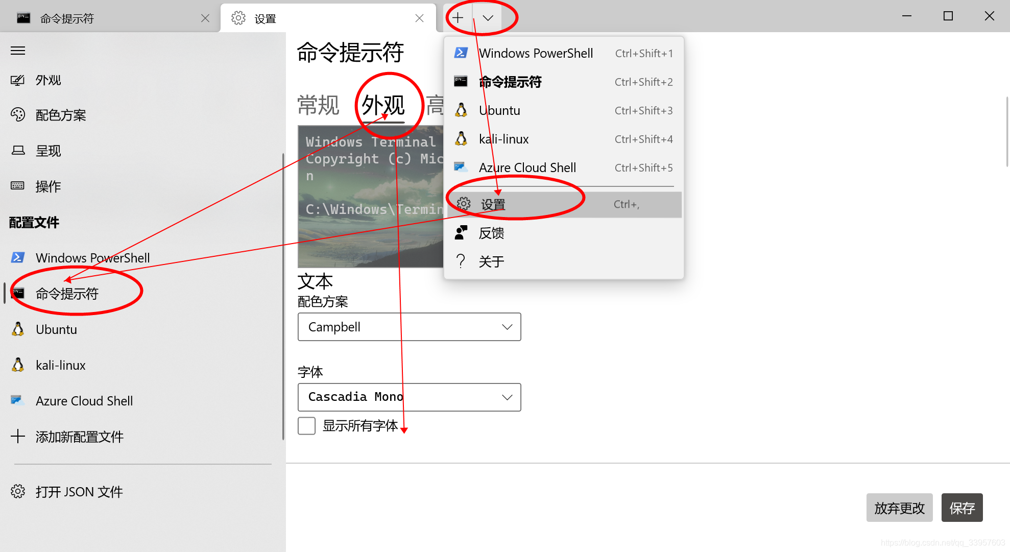Click the 保存 button

(x=962, y=508)
